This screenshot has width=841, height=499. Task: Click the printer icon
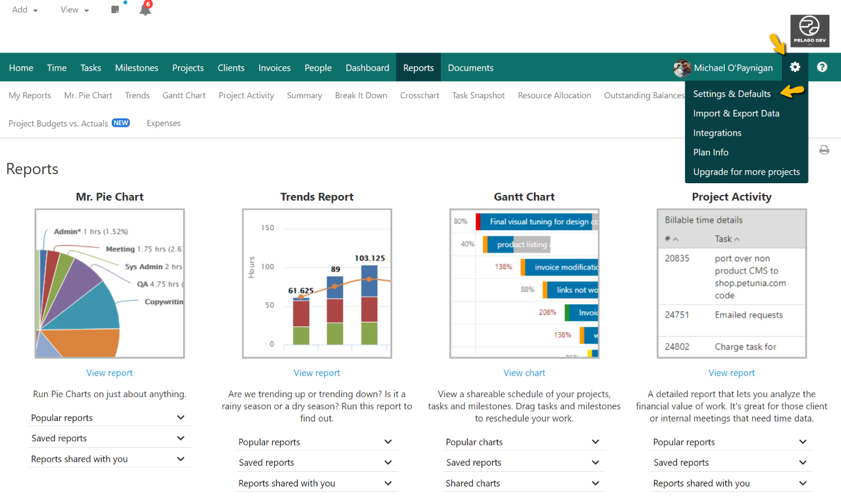(824, 150)
